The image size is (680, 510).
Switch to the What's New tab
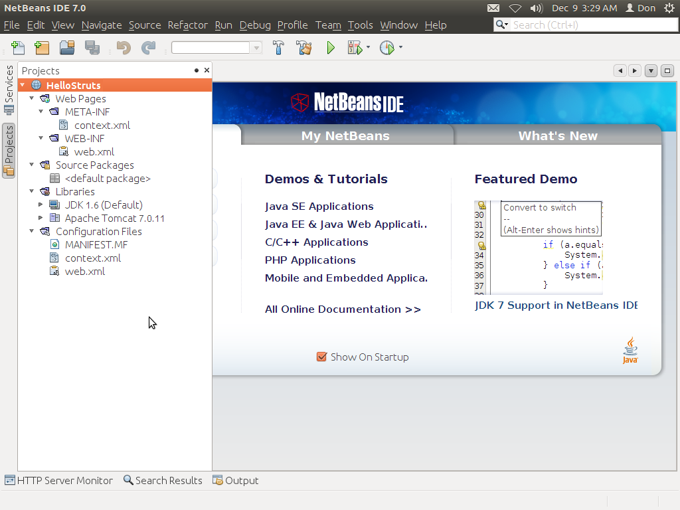coord(558,135)
